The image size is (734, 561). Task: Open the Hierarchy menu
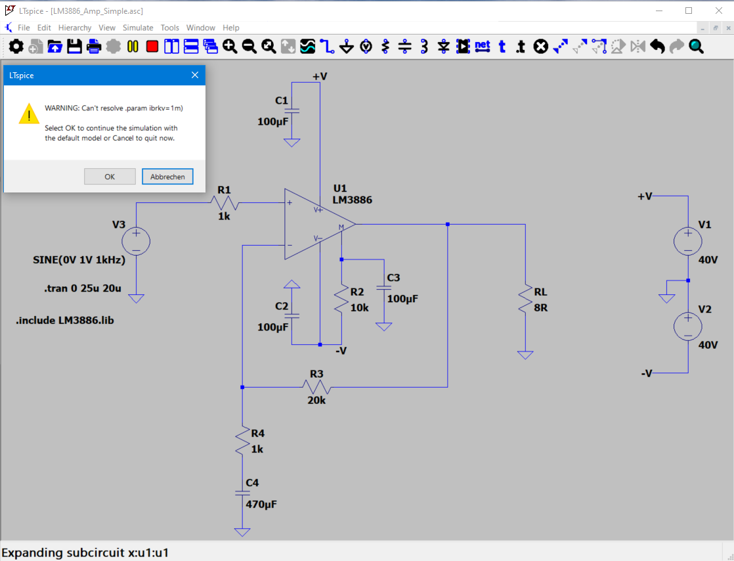click(x=74, y=28)
